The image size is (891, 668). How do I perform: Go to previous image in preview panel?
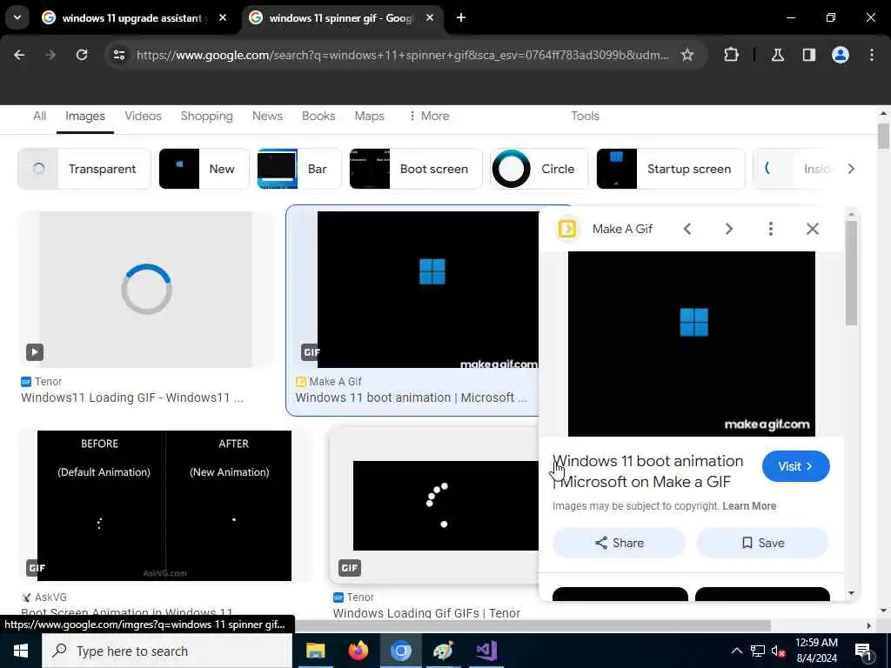coord(687,229)
